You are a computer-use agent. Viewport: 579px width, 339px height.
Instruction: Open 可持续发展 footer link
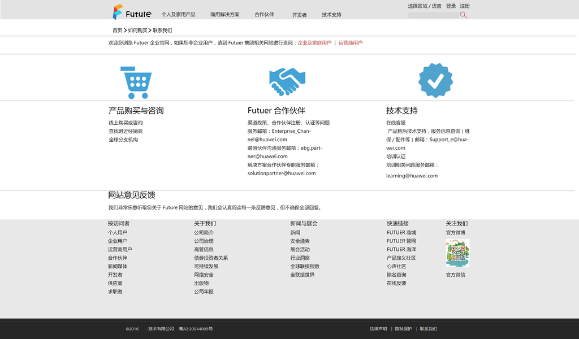(206, 266)
